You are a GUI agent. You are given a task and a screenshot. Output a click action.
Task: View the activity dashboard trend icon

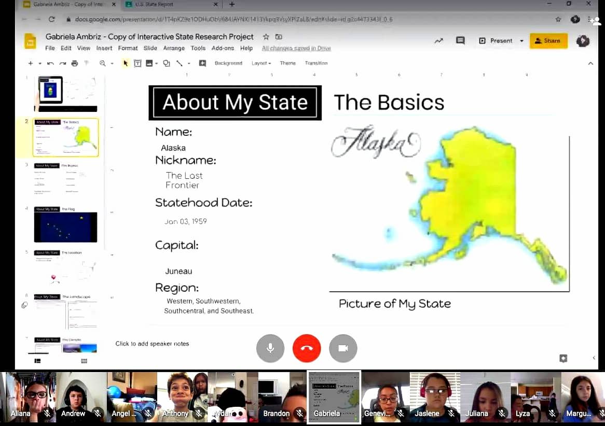pos(438,40)
